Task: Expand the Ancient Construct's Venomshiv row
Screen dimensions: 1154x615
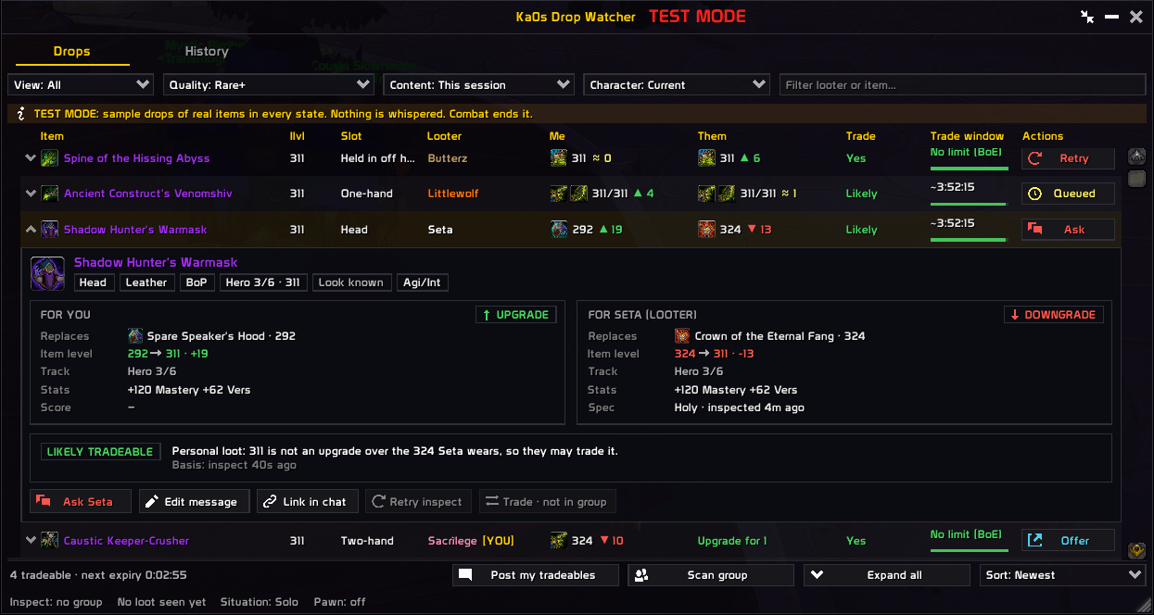Action: [31, 194]
